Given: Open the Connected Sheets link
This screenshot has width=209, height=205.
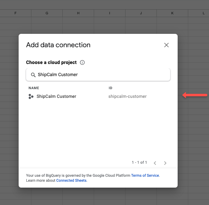Looking at the screenshot, I should [x=71, y=180].
